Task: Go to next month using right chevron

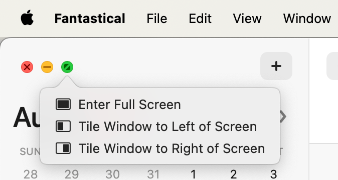Action: pos(283,116)
